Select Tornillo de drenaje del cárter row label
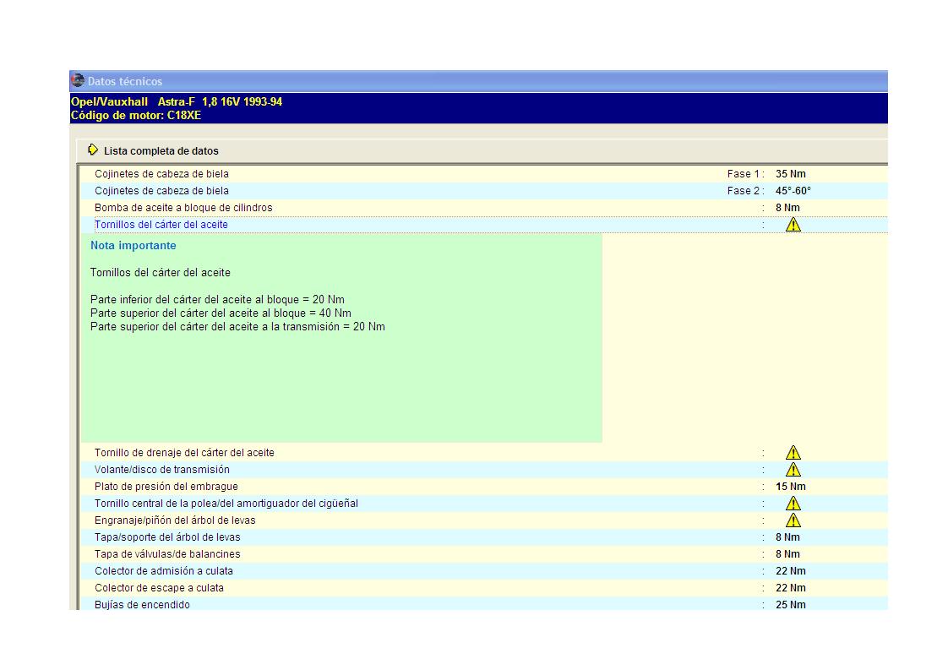The height and width of the screenshot is (670, 948). point(184,453)
